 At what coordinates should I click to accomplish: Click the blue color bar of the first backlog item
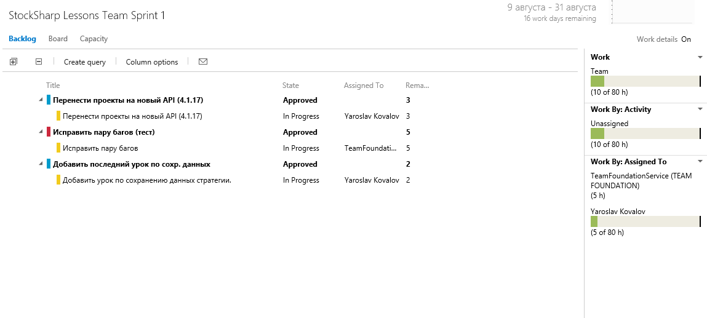(x=49, y=100)
